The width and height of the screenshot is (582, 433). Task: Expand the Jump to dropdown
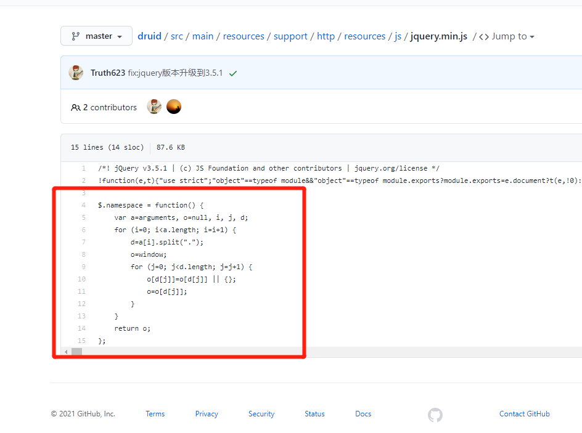click(x=512, y=36)
